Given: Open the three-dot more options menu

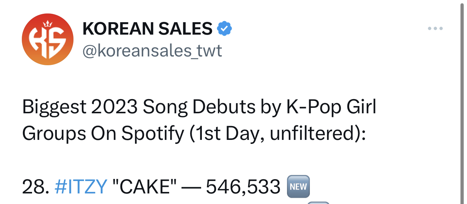Looking at the screenshot, I should [x=435, y=28].
